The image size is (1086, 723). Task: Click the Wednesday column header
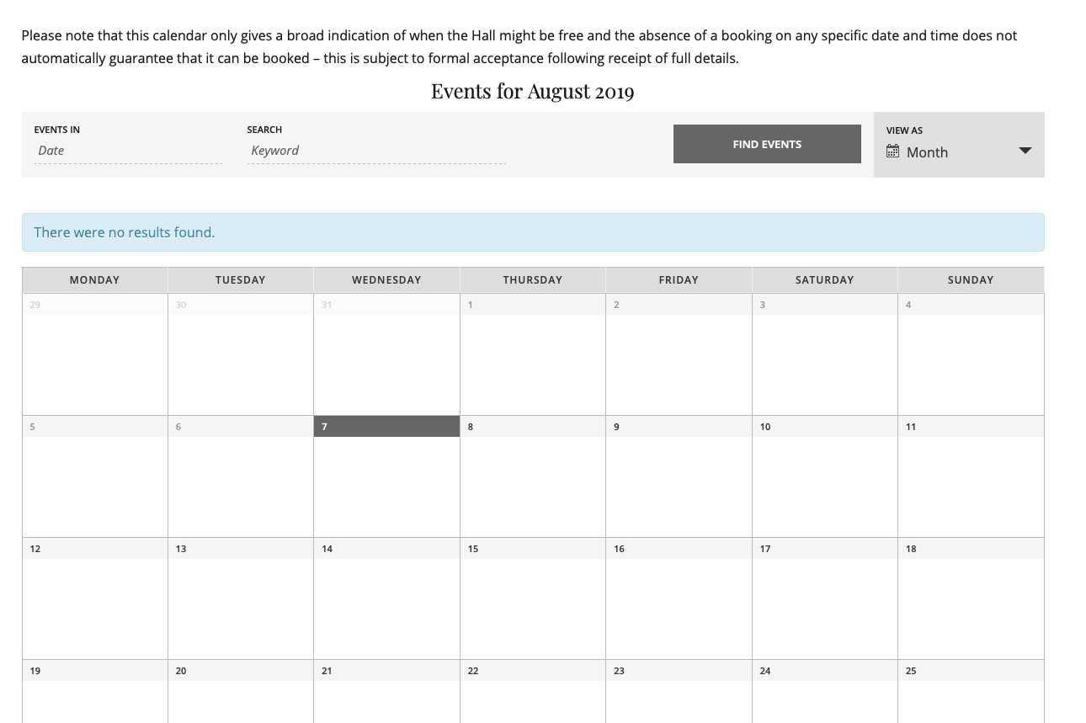[x=386, y=280]
